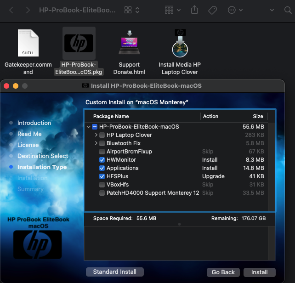The height and width of the screenshot is (283, 295).
Task: Open Finder Share menu icon
Action: [194, 10]
